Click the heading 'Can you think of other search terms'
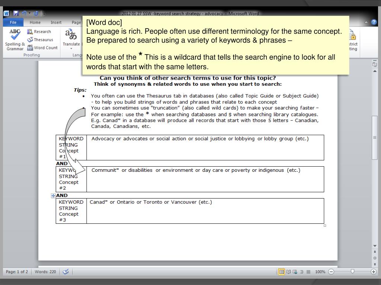 (x=188, y=78)
